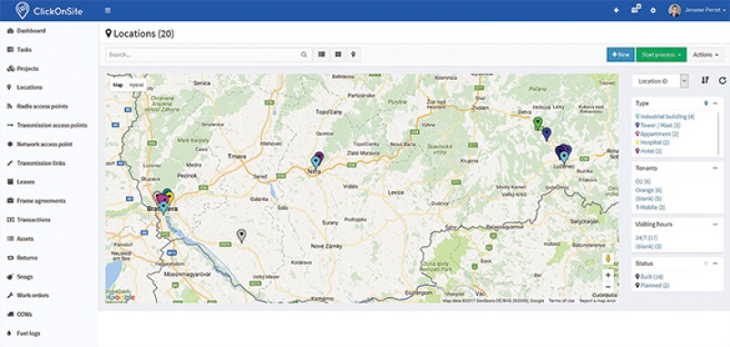Open Locations in the sidebar

coord(29,87)
